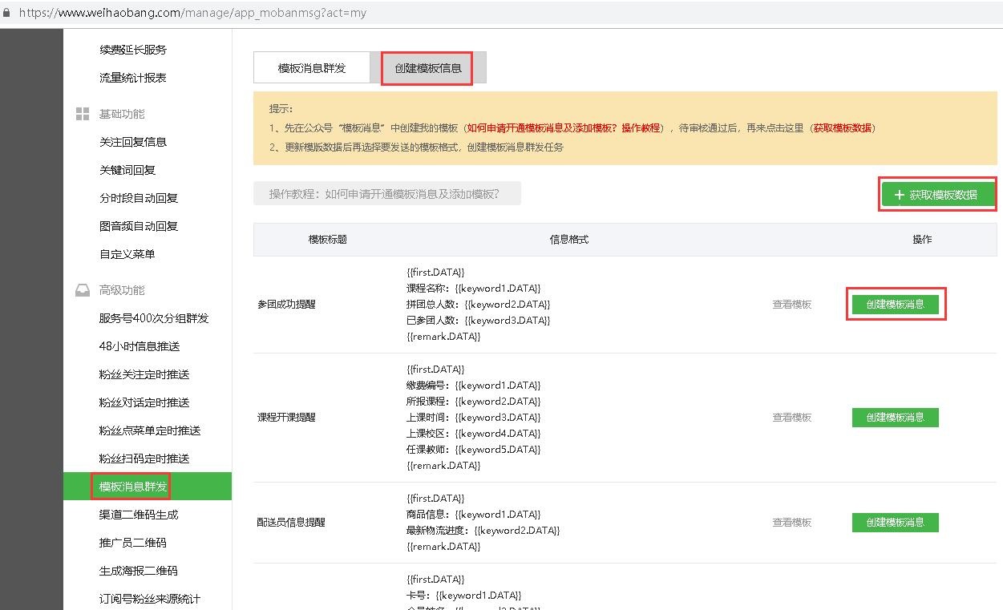The width and height of the screenshot is (1003, 610).
Task: Select 自定义菜单 in the sidebar
Action: click(127, 254)
